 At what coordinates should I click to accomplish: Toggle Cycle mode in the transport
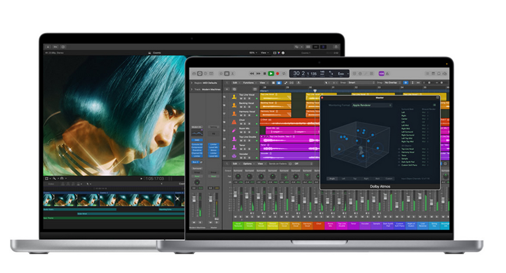click(284, 74)
